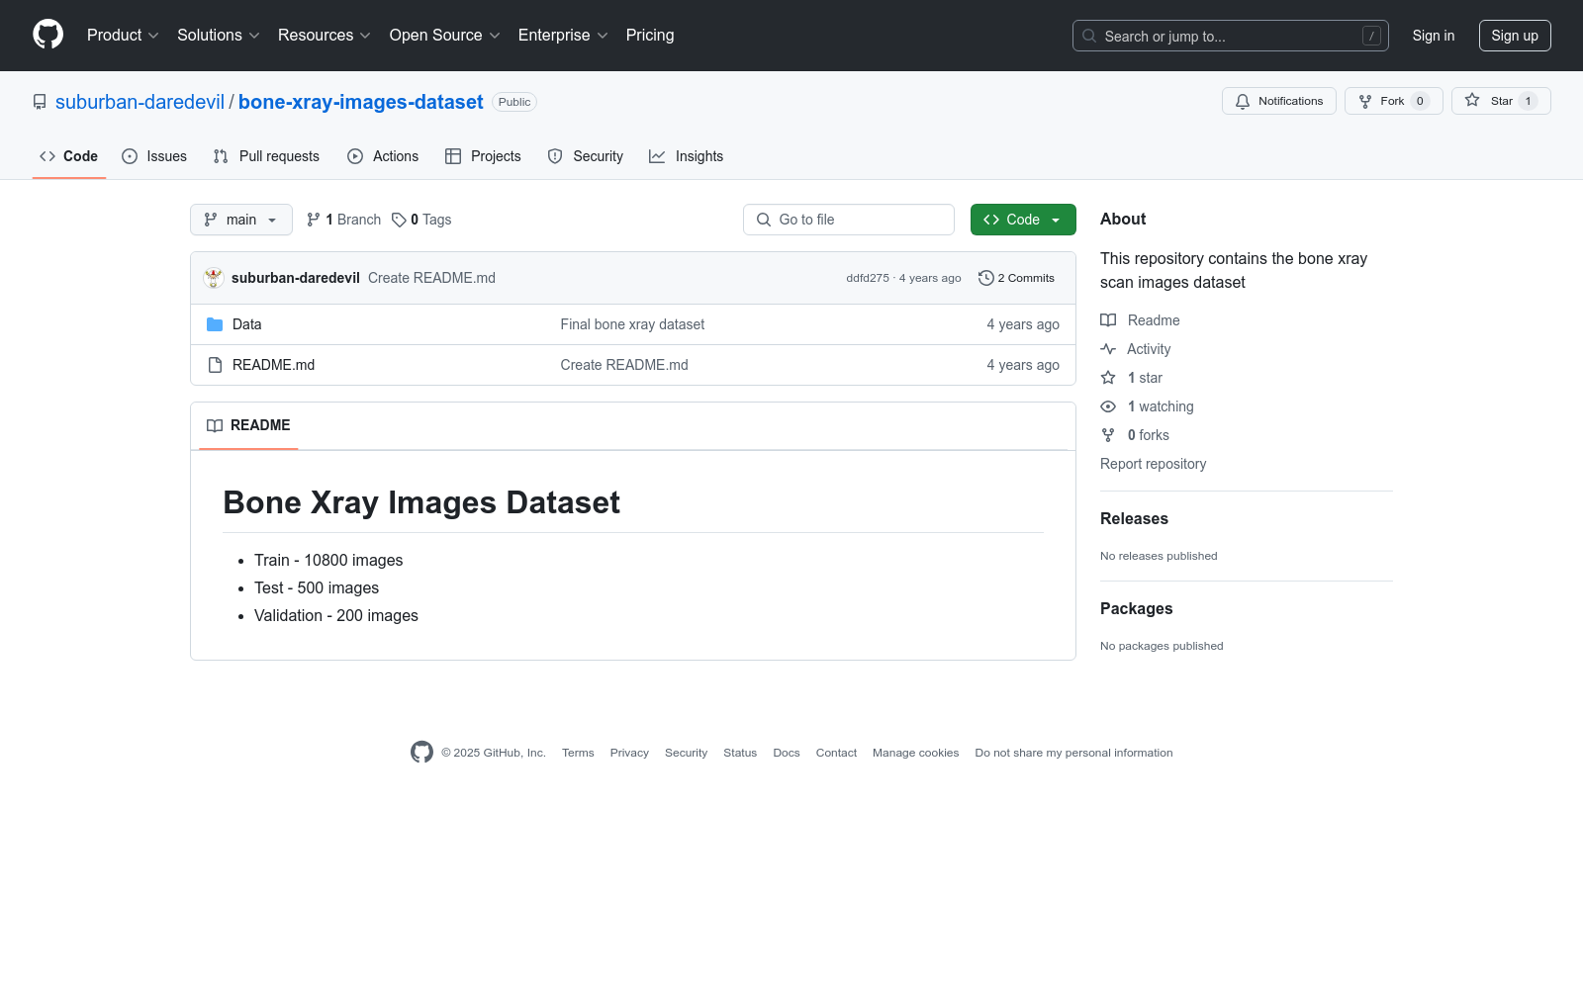Click the tag icon next to Tags
The width and height of the screenshot is (1583, 989).
(x=399, y=220)
